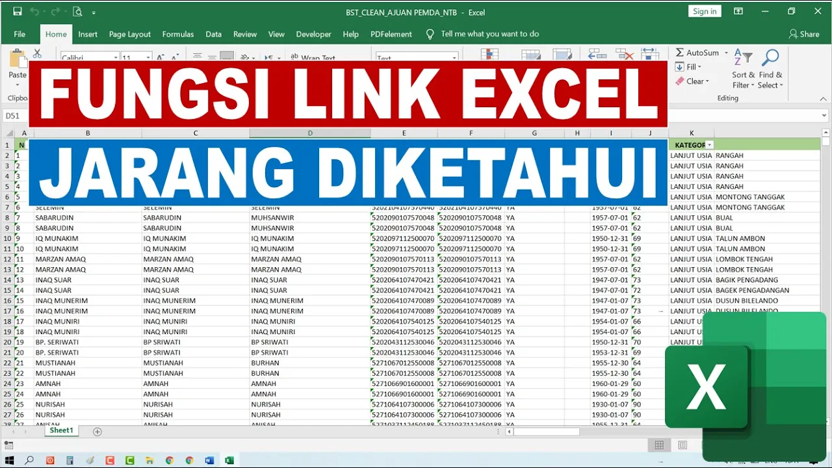
Task: Open the Fill dropdown arrow
Action: click(699, 67)
